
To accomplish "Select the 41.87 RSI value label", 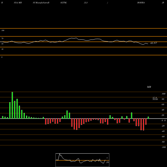I will coord(154,43).
